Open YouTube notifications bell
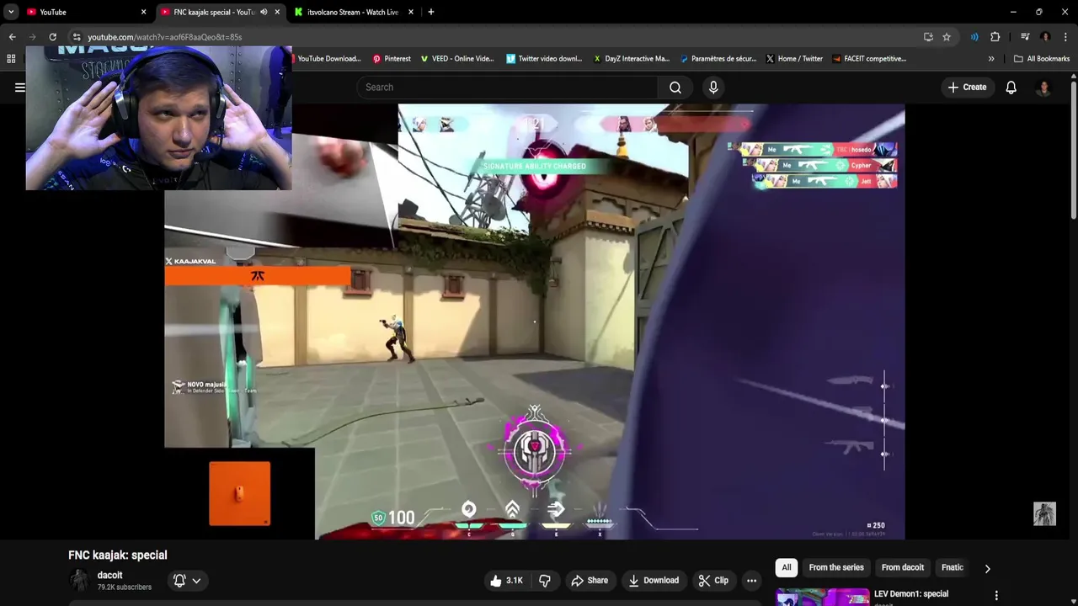The height and width of the screenshot is (606, 1078). [1011, 88]
